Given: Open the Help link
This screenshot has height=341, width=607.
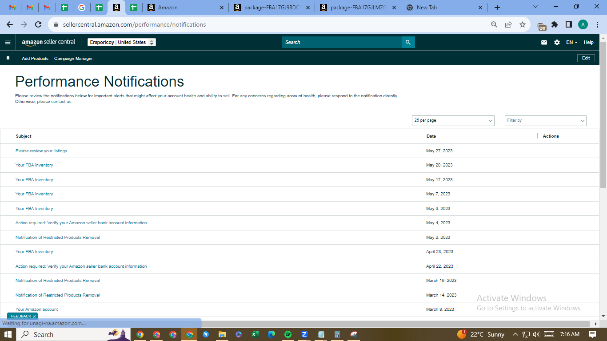Looking at the screenshot, I should pos(588,42).
